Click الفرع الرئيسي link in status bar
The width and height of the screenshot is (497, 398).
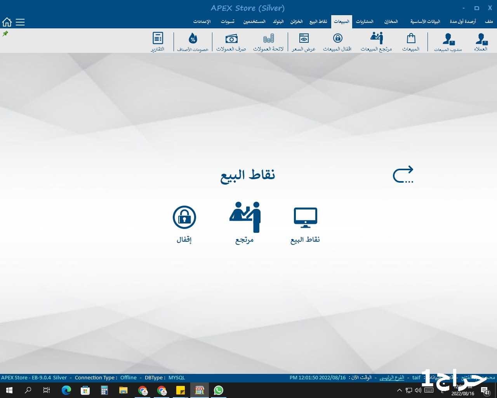coord(392,378)
